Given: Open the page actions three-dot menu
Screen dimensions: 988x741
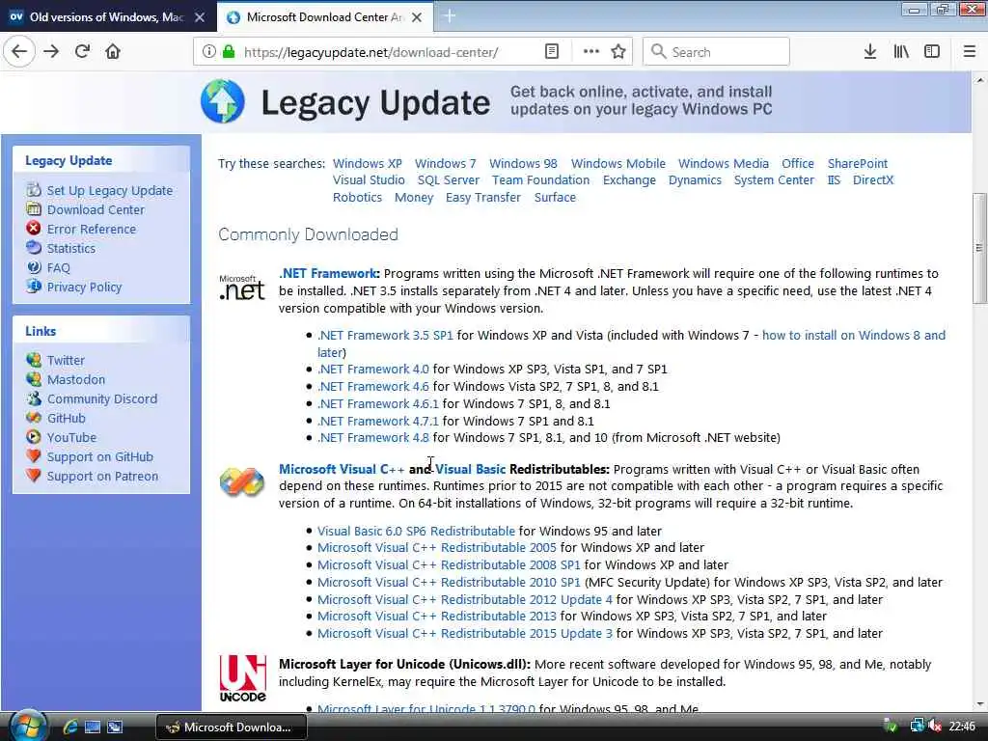Looking at the screenshot, I should [x=591, y=52].
